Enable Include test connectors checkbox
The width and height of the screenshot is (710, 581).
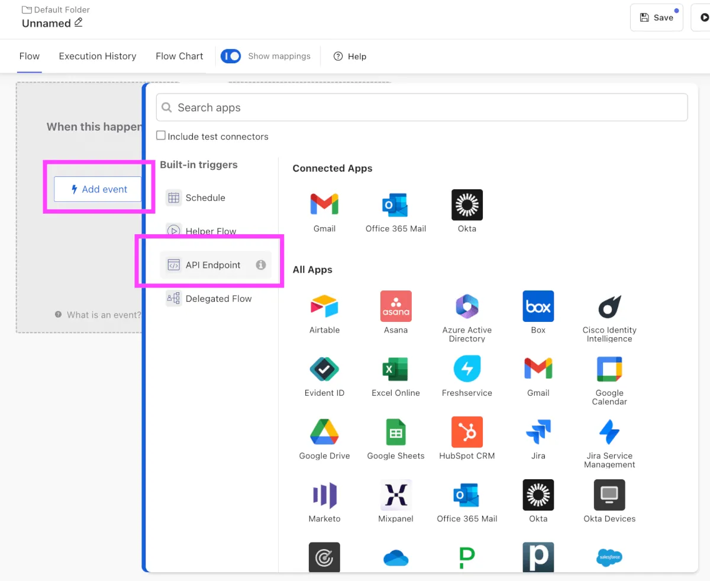point(161,136)
